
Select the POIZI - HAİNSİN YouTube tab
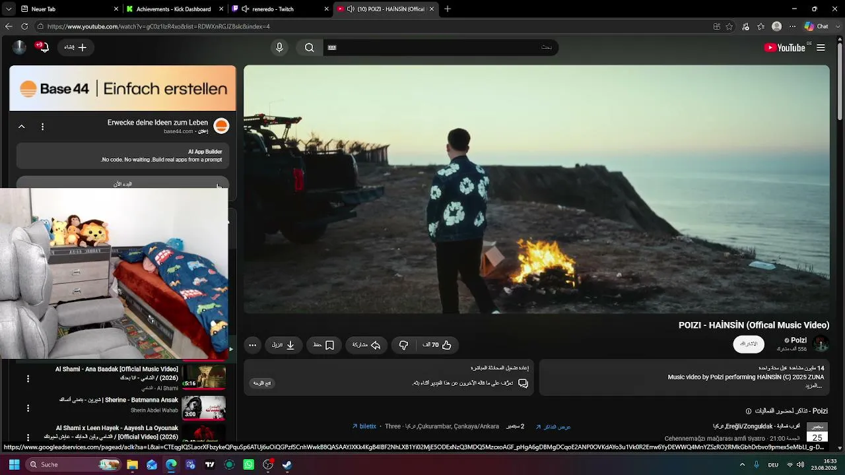point(386,9)
